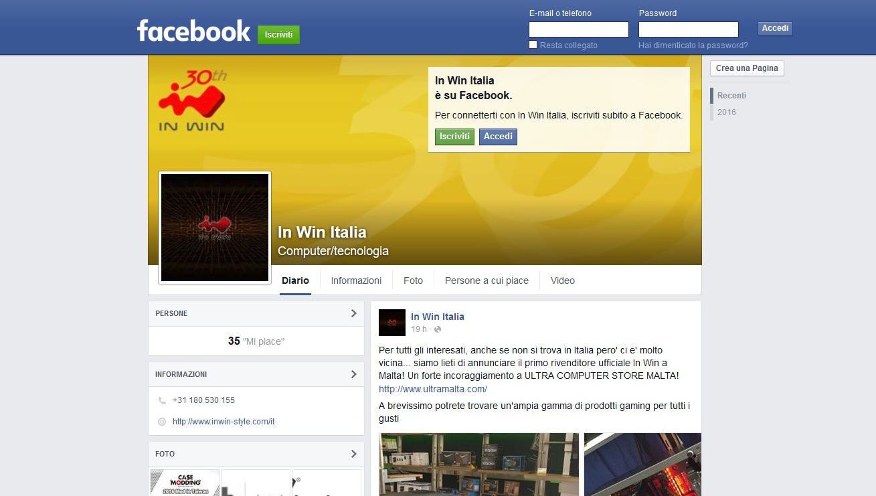Click the In Win 30th logo on the cover
Screen dimensions: 876x496
[192, 100]
